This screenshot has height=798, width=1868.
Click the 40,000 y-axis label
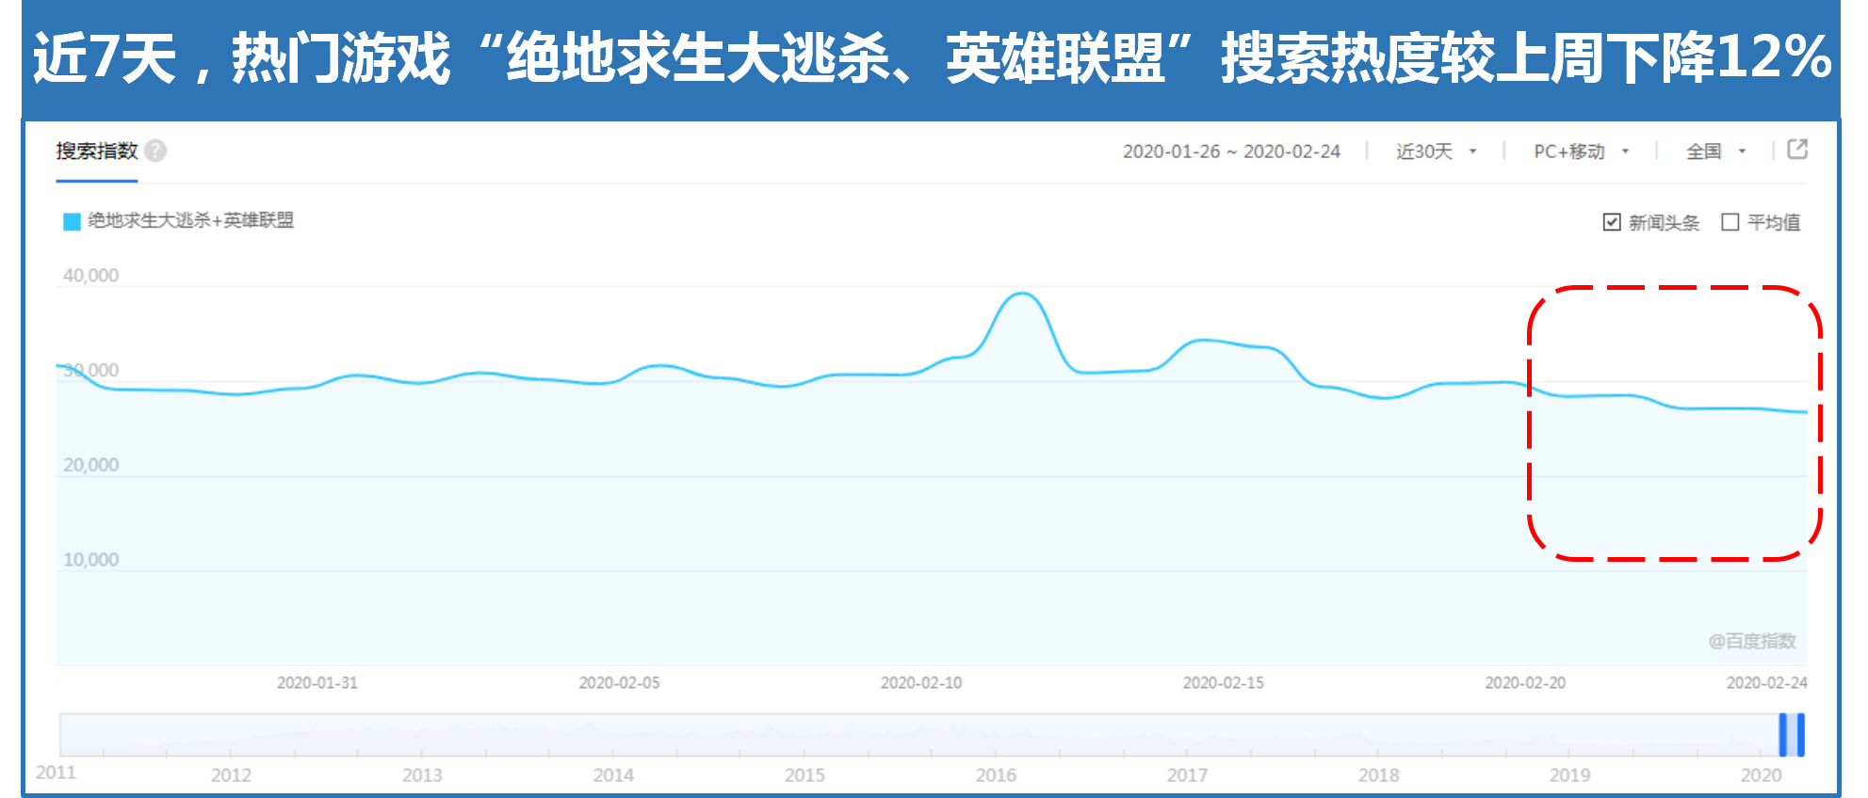click(x=90, y=276)
